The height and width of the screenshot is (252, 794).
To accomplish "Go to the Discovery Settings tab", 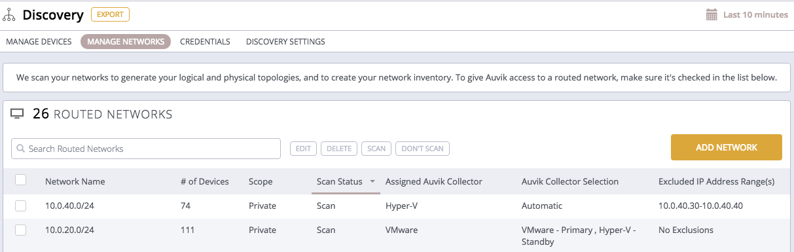I will tap(285, 41).
